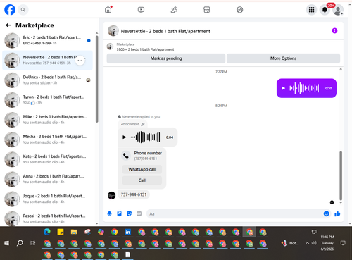Viewport: 352px width, 260px height.
Task: Click the chat scrollbar thumb
Action: click(x=341, y=175)
